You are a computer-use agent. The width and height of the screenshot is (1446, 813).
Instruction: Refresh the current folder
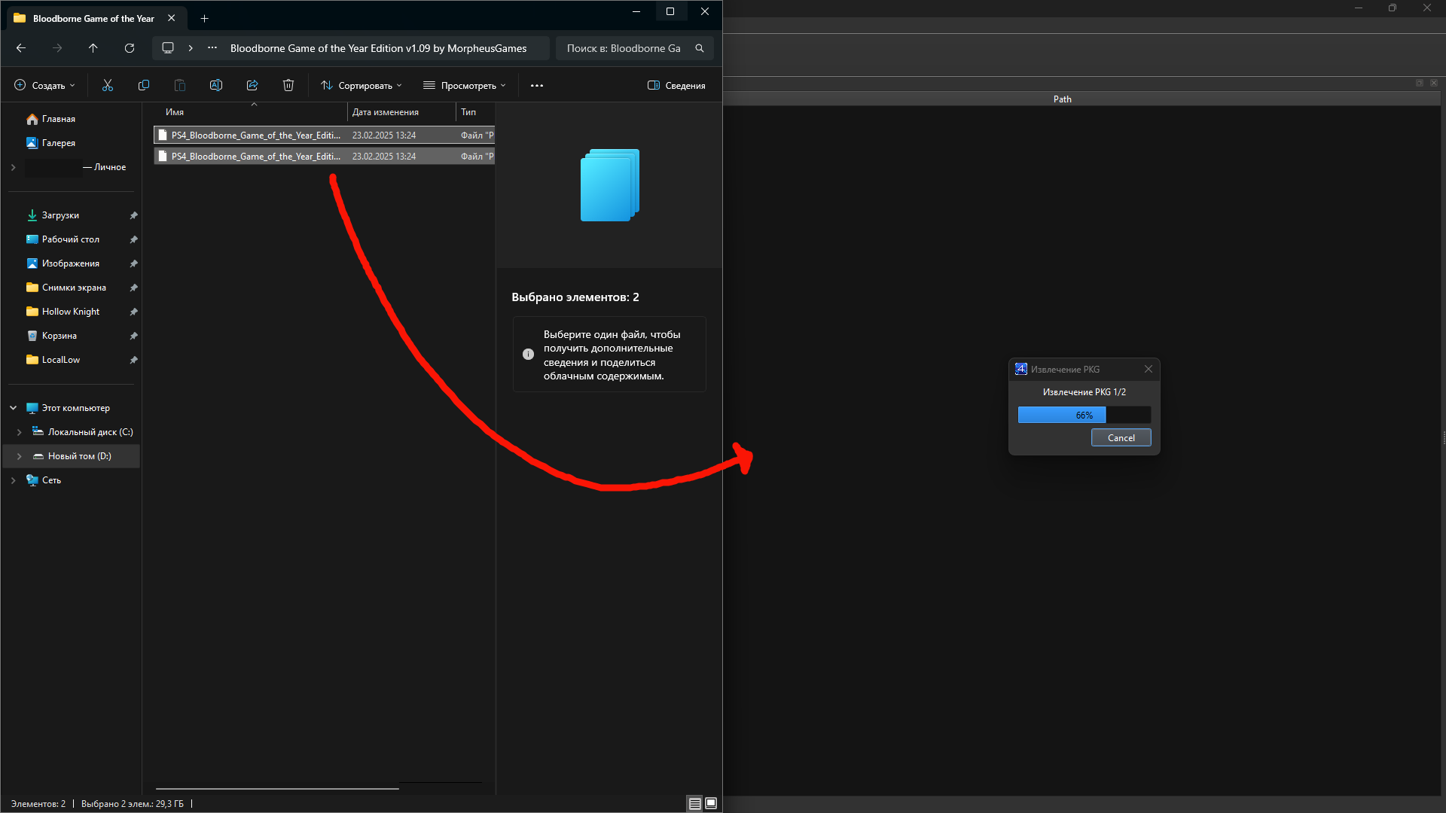tap(130, 48)
